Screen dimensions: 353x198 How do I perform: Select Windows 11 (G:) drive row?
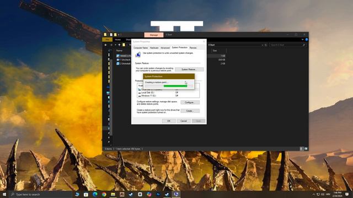[168, 96]
